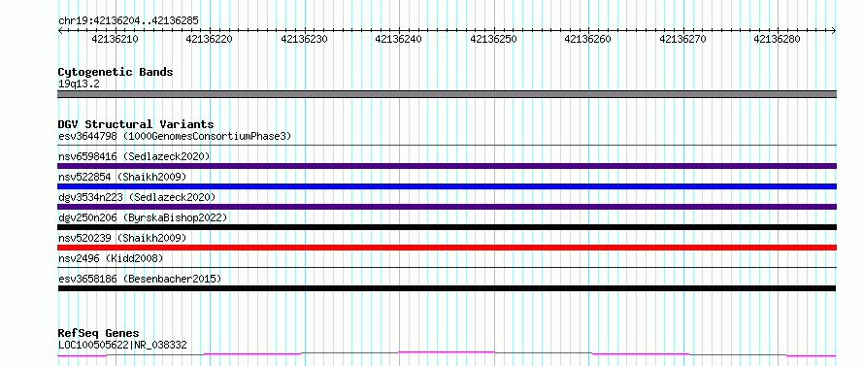
Task: Select the RefSeq Genes track title
Action: tap(99, 333)
